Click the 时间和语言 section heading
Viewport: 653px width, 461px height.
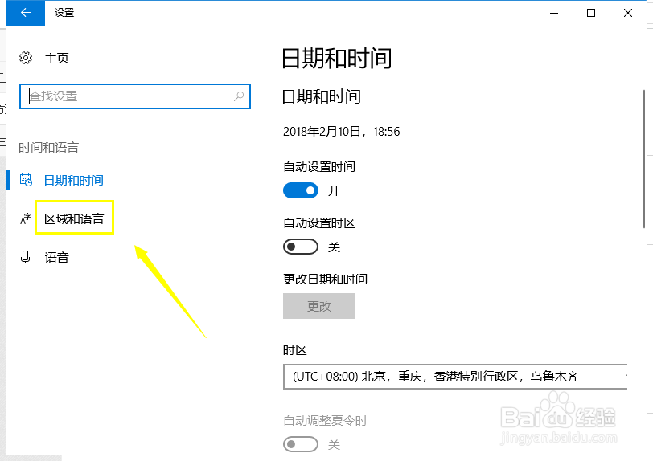[x=49, y=147]
